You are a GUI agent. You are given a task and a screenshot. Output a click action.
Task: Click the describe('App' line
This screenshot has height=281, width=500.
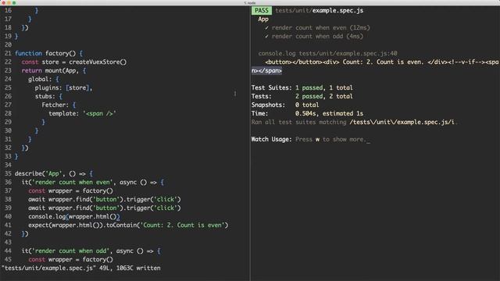pos(54,173)
